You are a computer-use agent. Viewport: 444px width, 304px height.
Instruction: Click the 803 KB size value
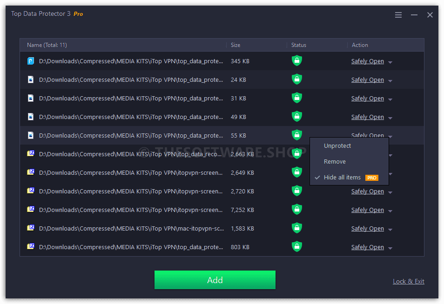point(240,247)
